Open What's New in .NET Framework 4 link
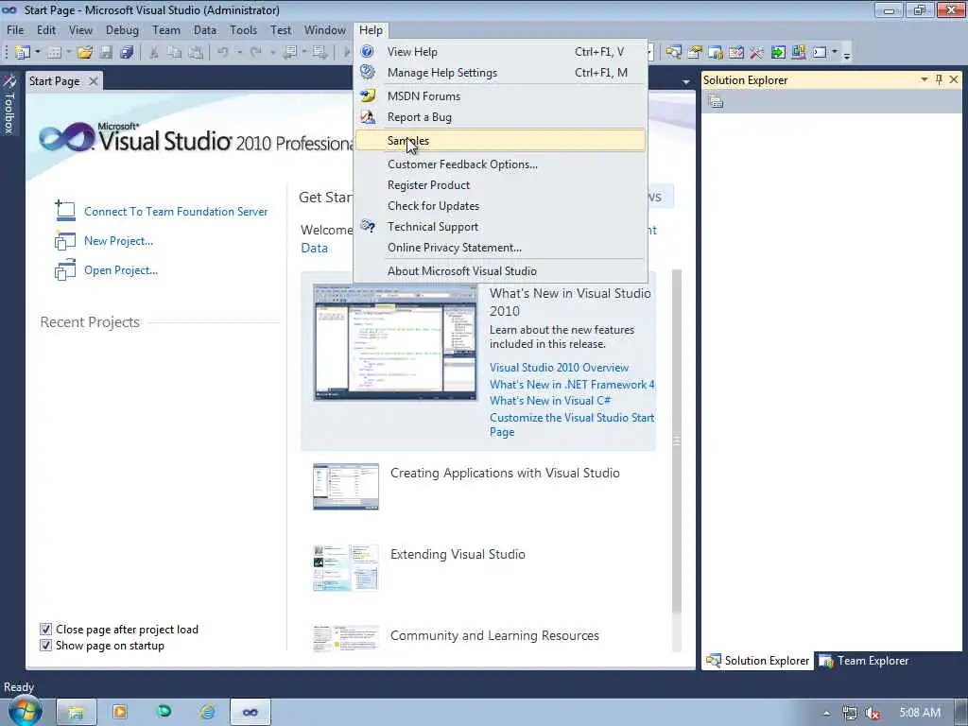 [x=572, y=384]
